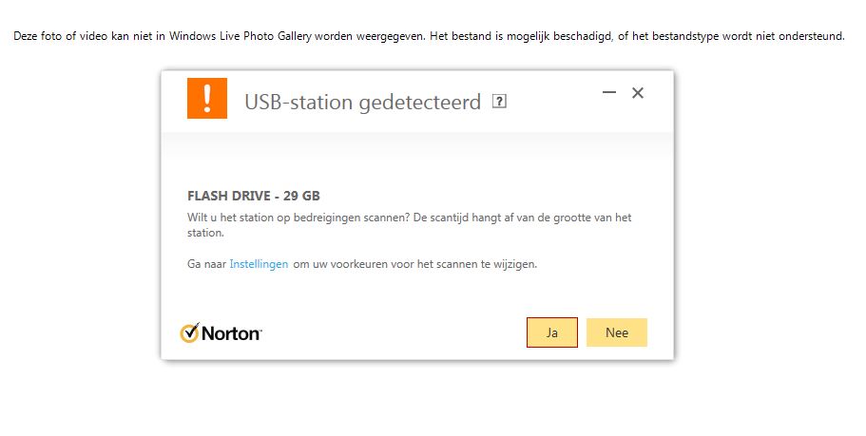Image resolution: width=866 pixels, height=436 pixels.
Task: Click the 'Ga naar' text before Instellingen
Action: pos(206,264)
